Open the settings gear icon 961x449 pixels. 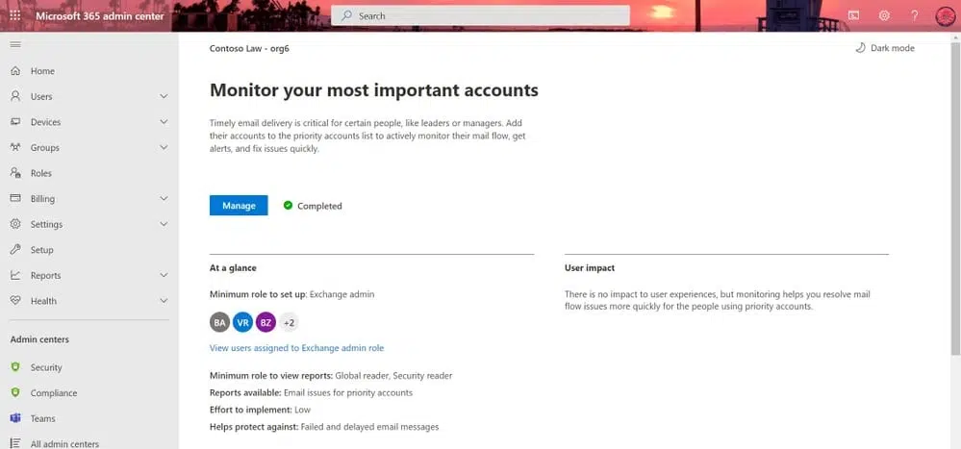click(x=884, y=15)
